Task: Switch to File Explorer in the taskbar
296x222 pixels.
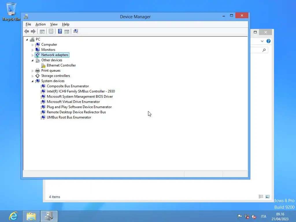Action: (31, 216)
